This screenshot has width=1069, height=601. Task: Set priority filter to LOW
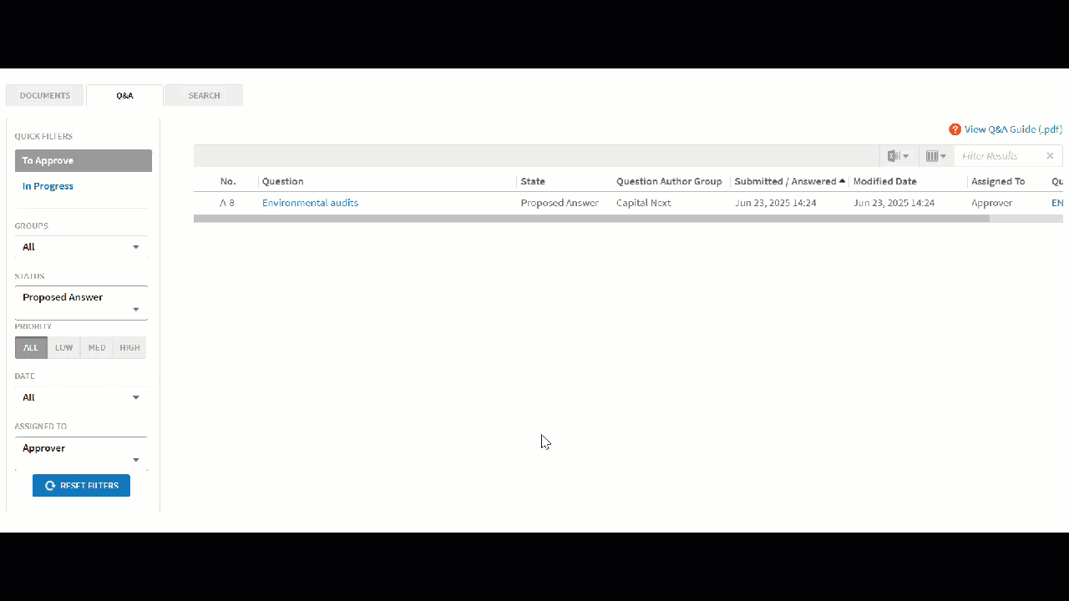64,348
